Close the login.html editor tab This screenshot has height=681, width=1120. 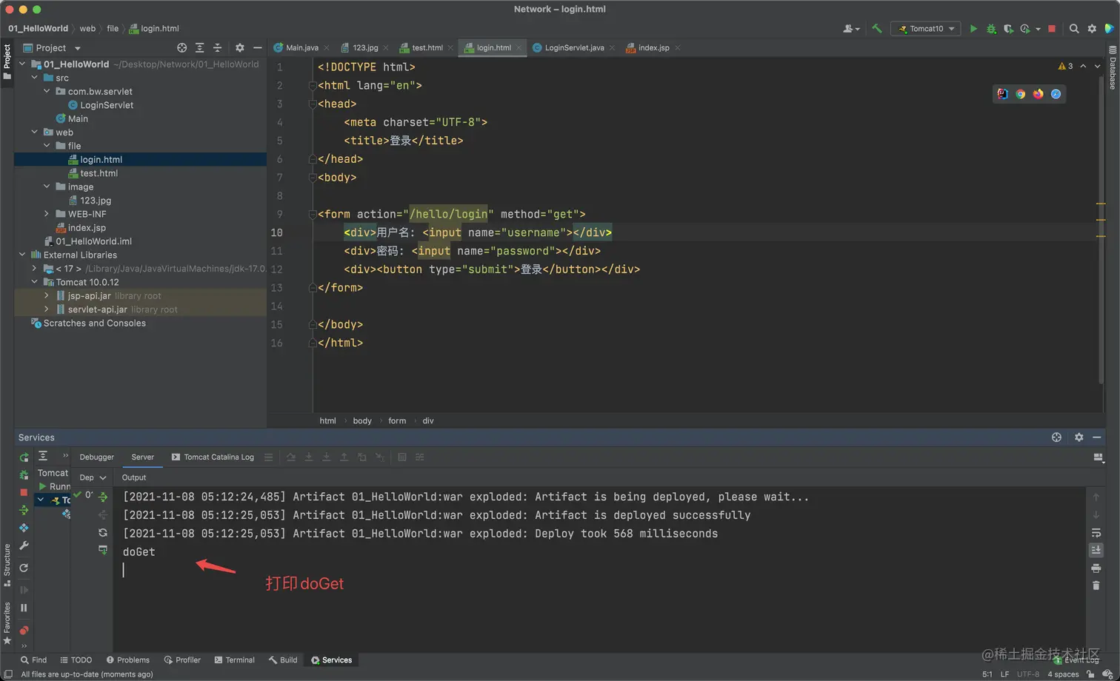point(519,48)
